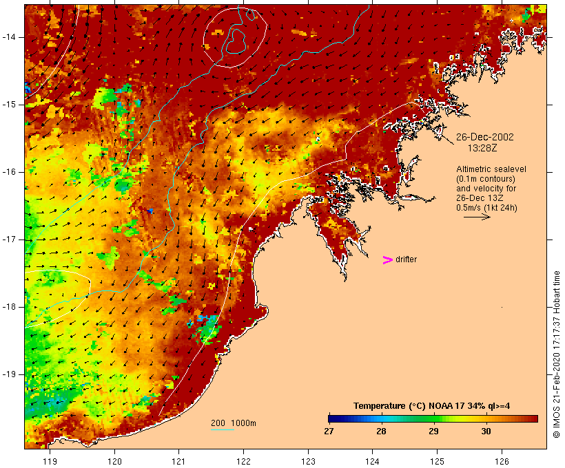Image resolution: width=565 pixels, height=468 pixels.
Task: Click the '0.5m/s (1kt 24h)' scale text
Action: click(x=486, y=208)
